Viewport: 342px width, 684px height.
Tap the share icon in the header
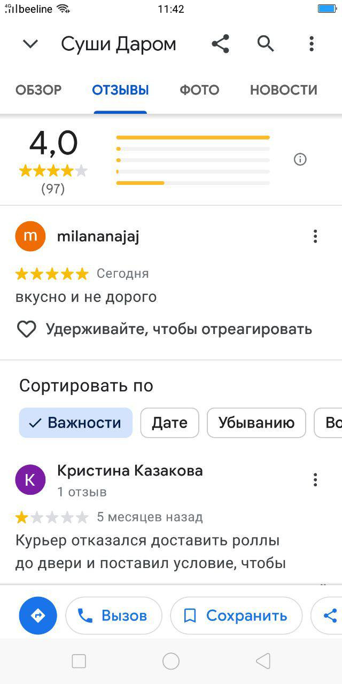tap(220, 44)
